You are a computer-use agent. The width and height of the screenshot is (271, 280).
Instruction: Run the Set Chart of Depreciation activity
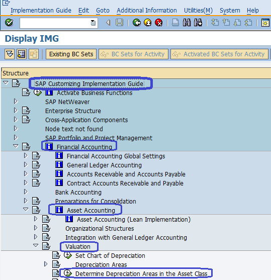coord(68,255)
